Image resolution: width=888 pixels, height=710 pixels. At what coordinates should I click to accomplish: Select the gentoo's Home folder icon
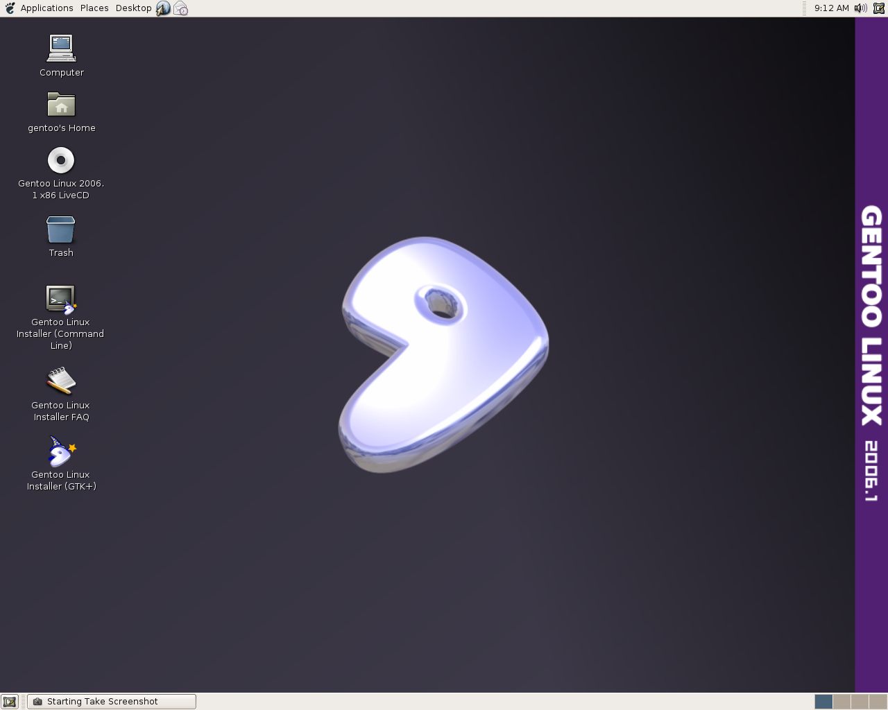point(61,105)
